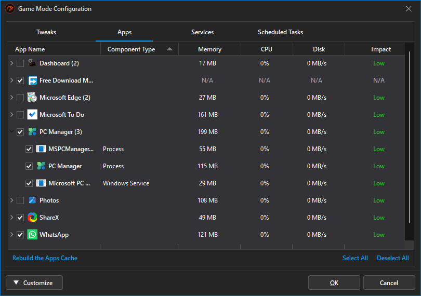This screenshot has width=421, height=296.
Task: Uncheck the Free Download Manager checkbox
Action: tap(20, 80)
